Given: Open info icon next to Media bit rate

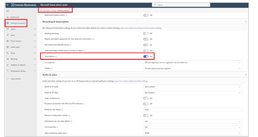Looking at the screenshot, I should click(62, 110).
